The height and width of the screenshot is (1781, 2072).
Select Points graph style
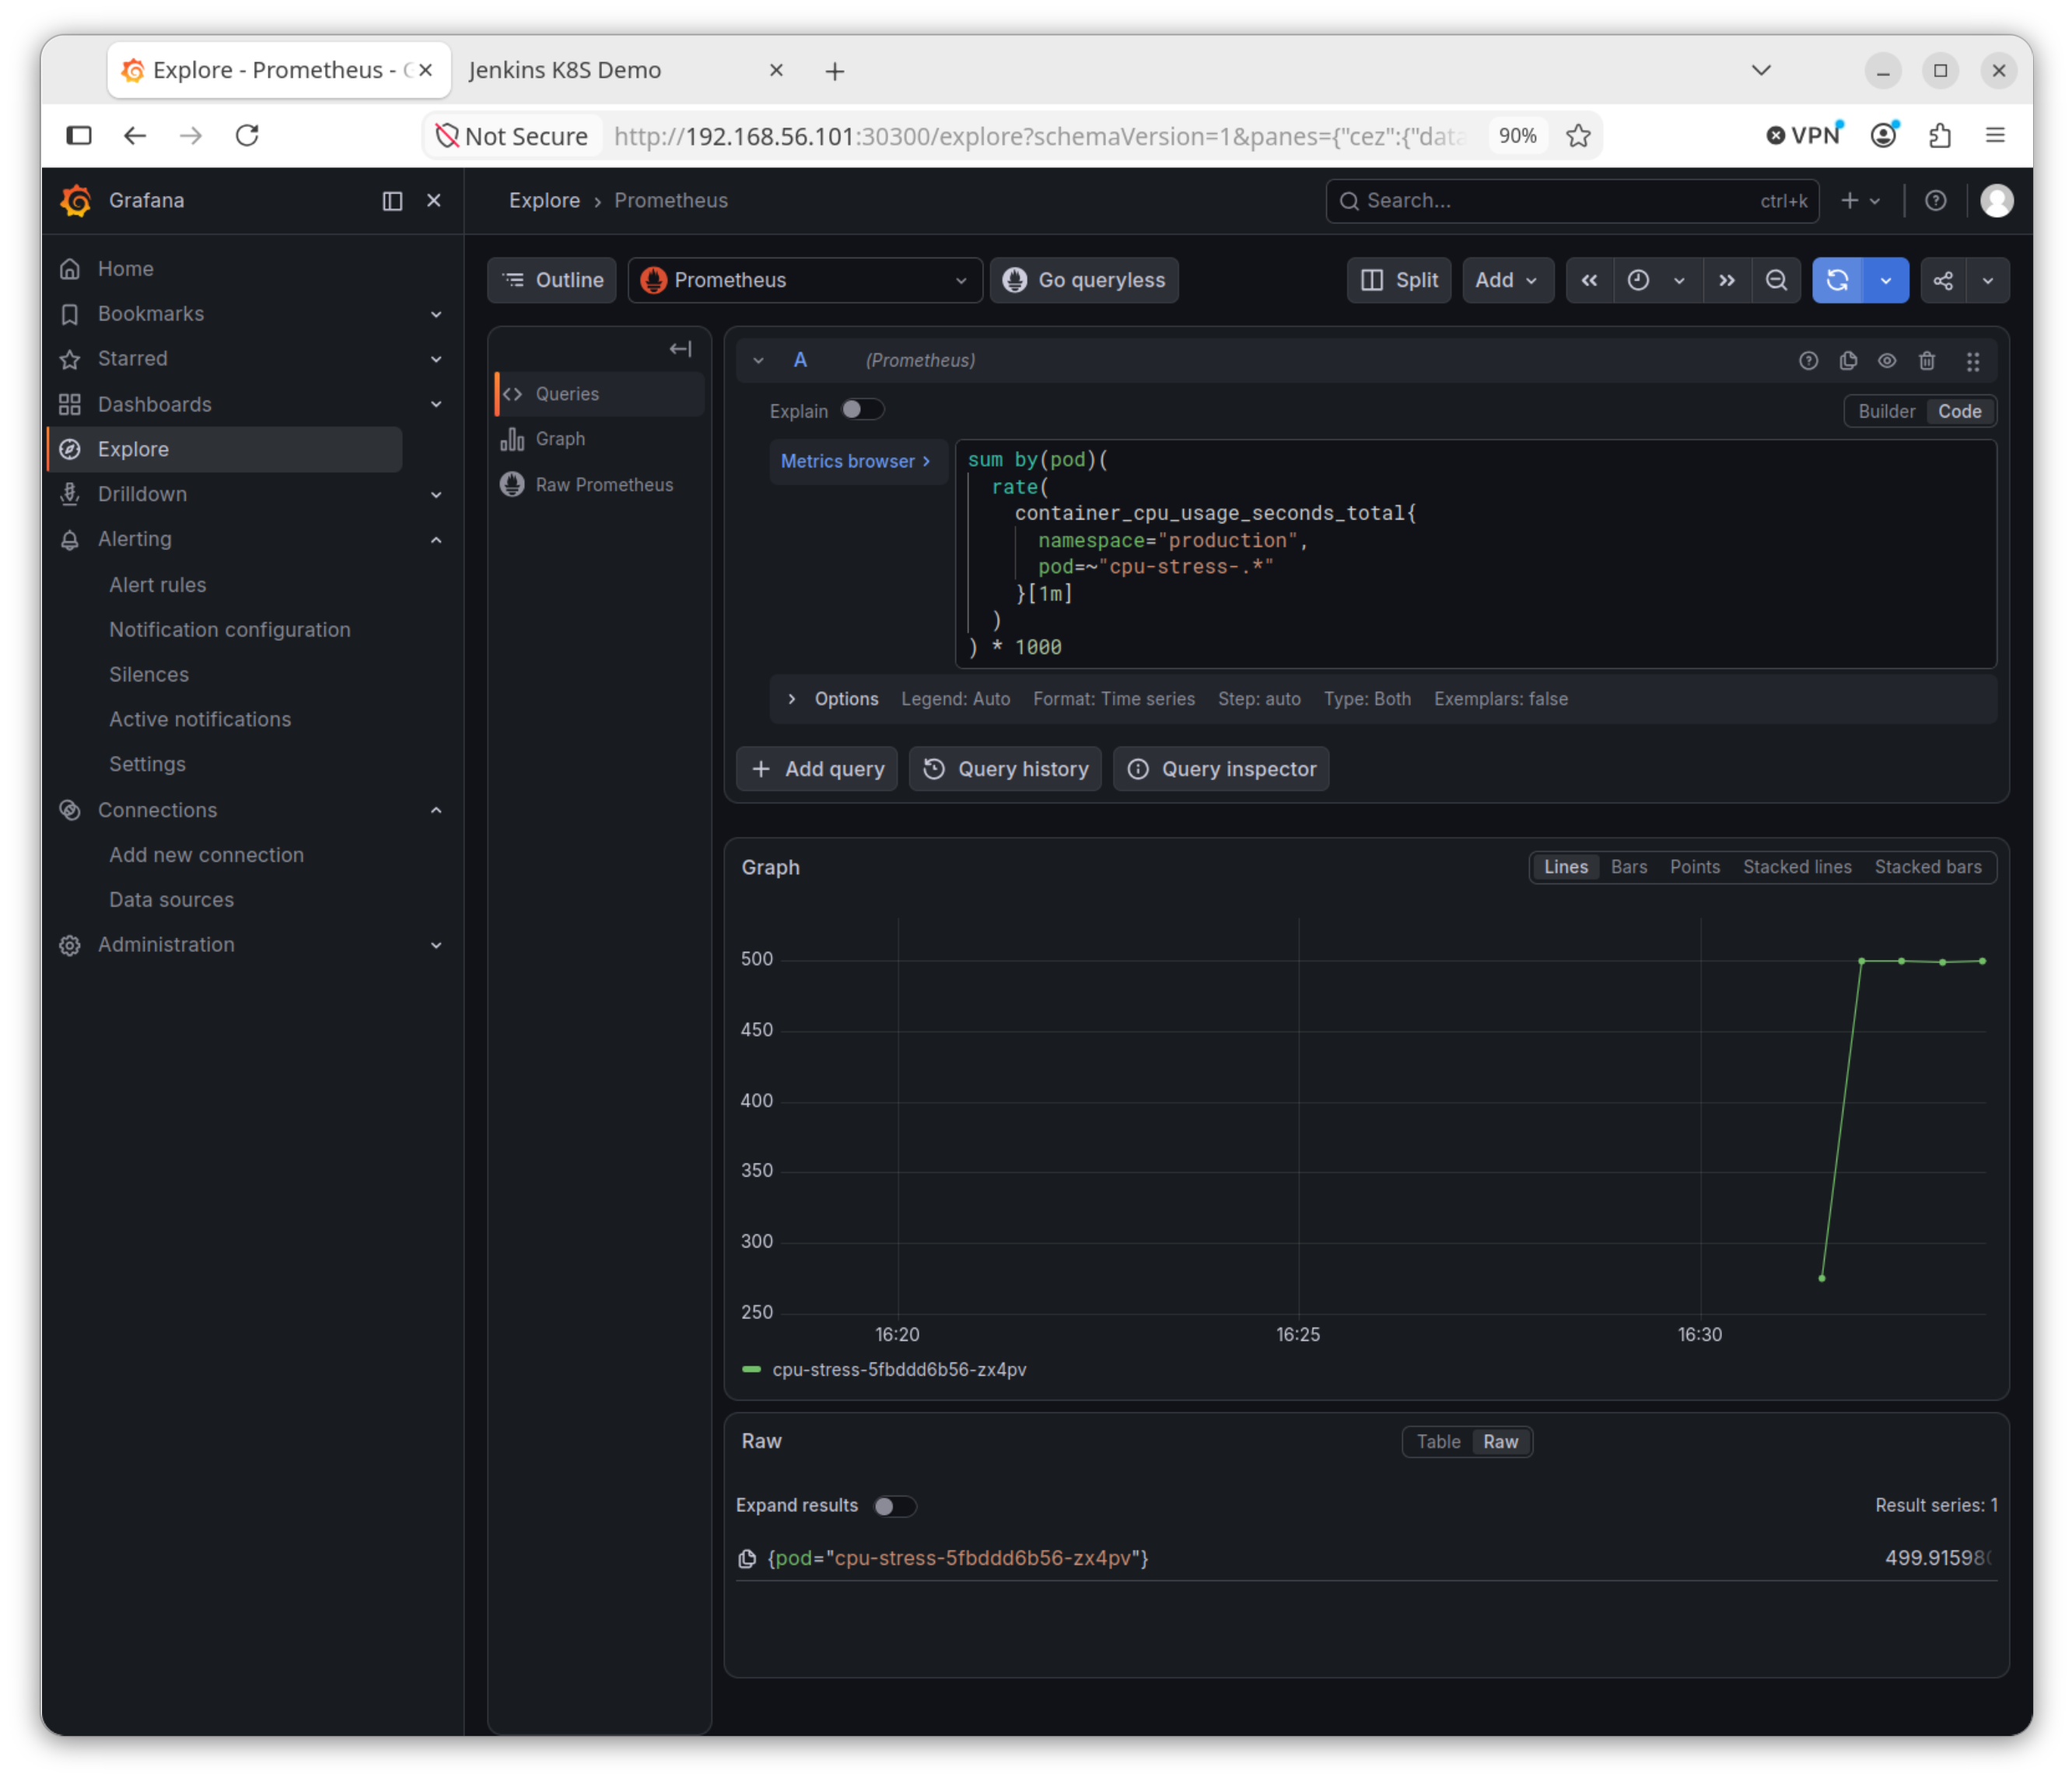(1694, 867)
